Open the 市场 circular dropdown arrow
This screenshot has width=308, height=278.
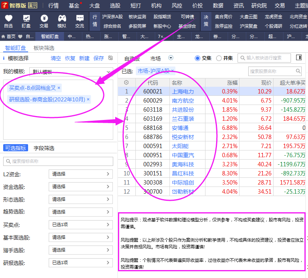coord(171,58)
